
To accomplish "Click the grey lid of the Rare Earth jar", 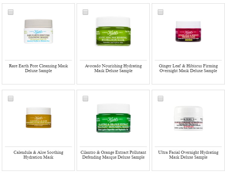I will point(38,23).
